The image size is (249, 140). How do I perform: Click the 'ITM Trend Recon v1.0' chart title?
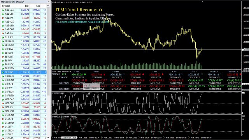tap(79, 10)
